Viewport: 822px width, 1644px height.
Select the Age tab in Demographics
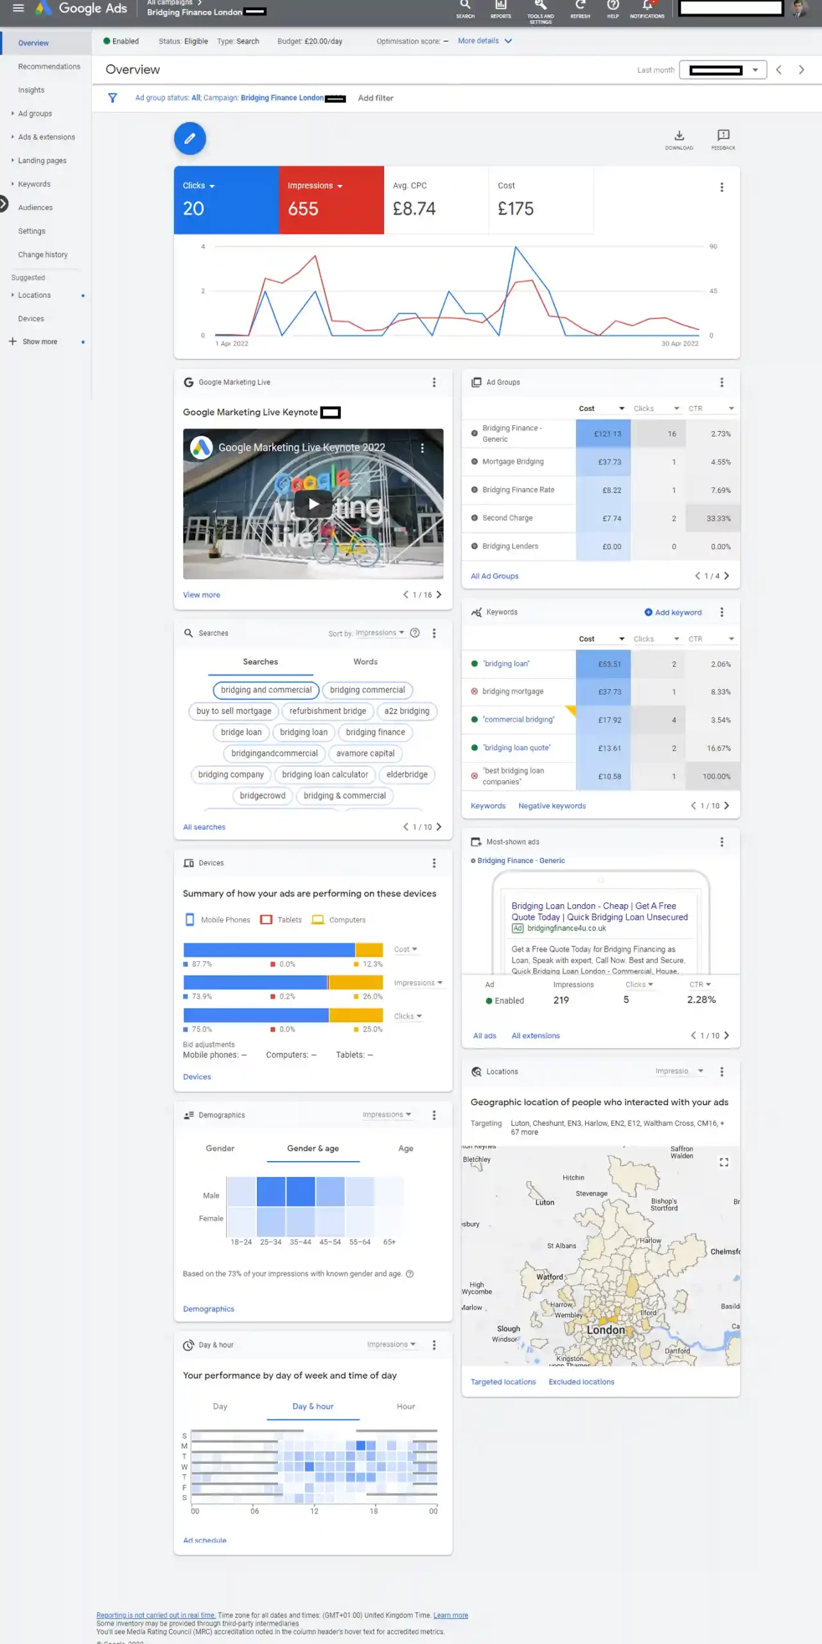point(406,1148)
